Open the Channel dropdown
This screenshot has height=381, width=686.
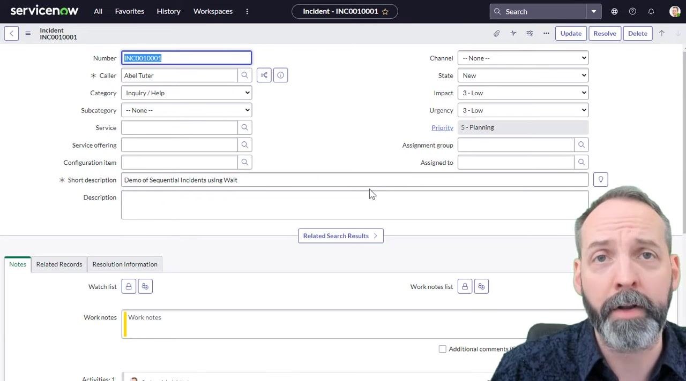[x=523, y=58]
